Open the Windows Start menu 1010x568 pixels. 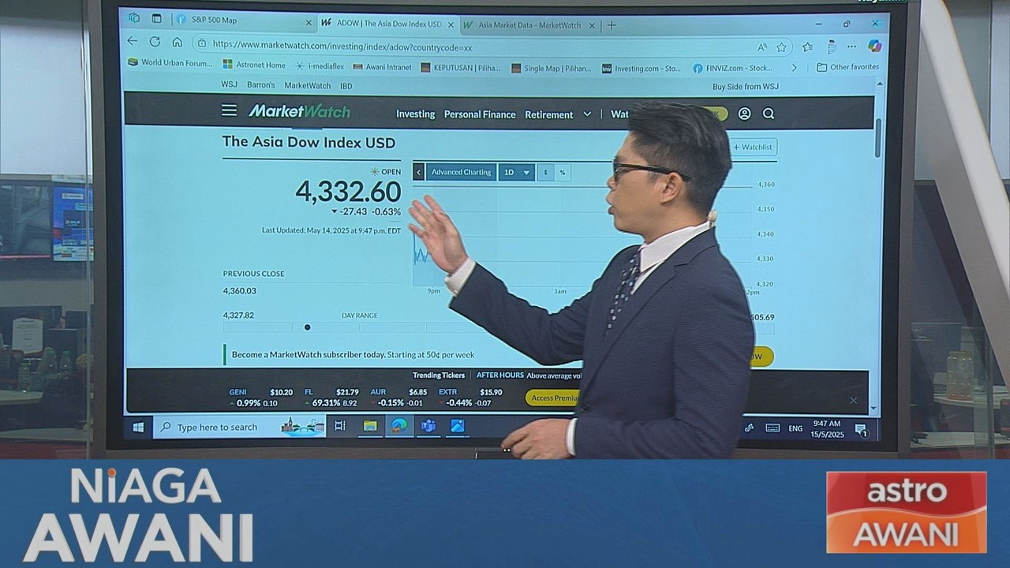click(138, 427)
